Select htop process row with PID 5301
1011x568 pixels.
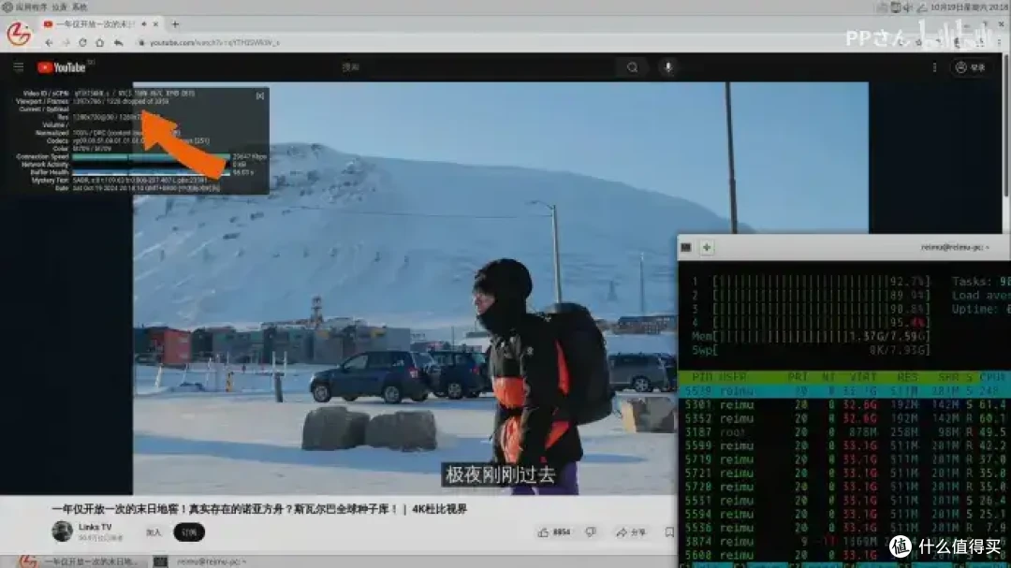click(x=844, y=405)
